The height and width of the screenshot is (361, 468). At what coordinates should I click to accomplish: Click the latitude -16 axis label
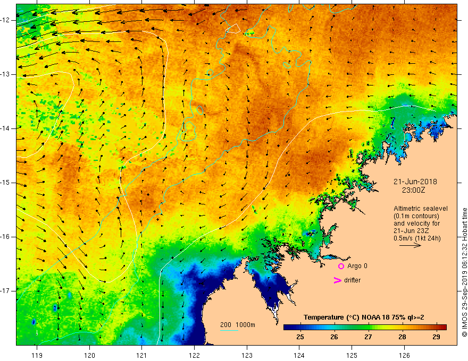(x=6, y=237)
